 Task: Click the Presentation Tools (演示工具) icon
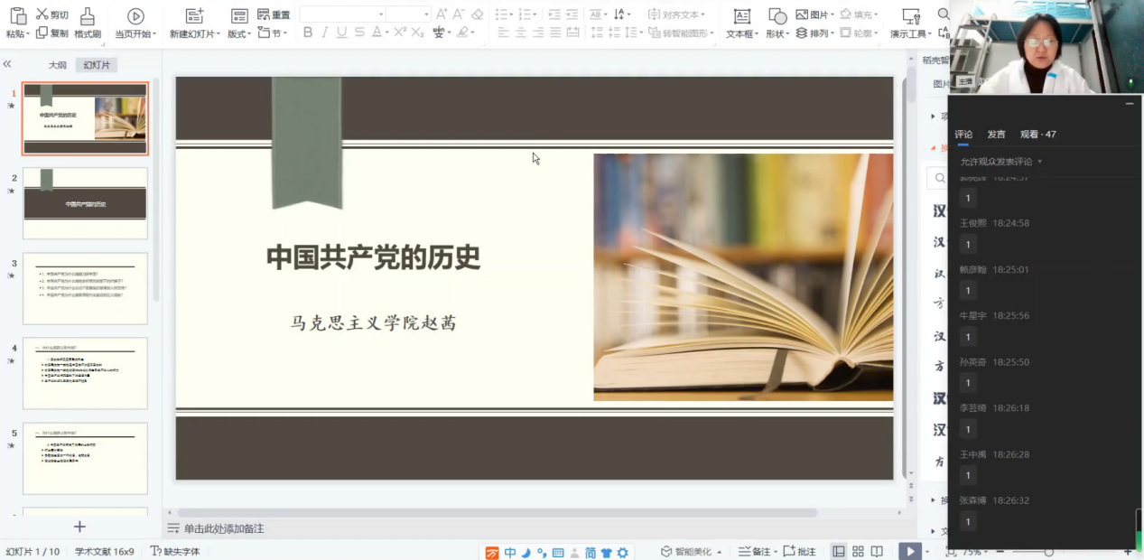[911, 16]
